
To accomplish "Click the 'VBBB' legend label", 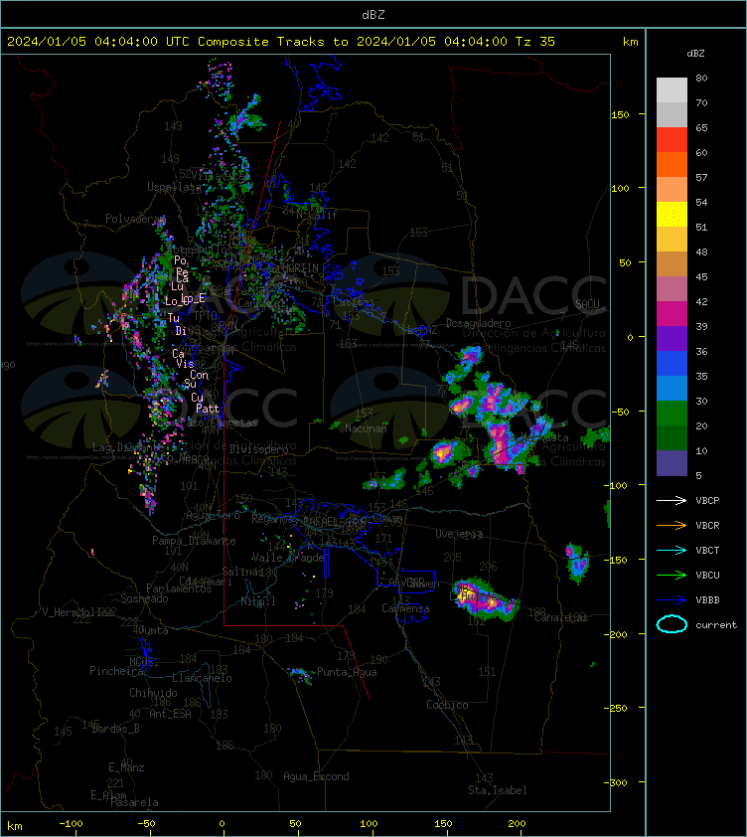I will (x=707, y=600).
